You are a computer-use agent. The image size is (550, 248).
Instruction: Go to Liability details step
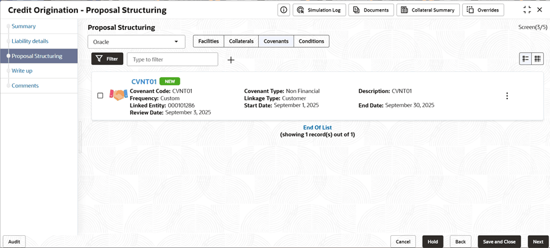30,41
